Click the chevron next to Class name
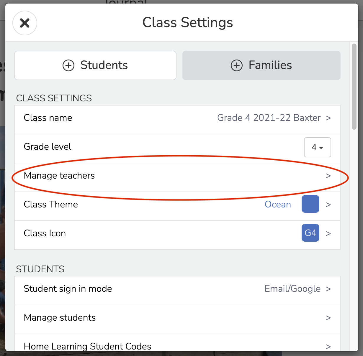Image resolution: width=363 pixels, height=356 pixels. (328, 118)
